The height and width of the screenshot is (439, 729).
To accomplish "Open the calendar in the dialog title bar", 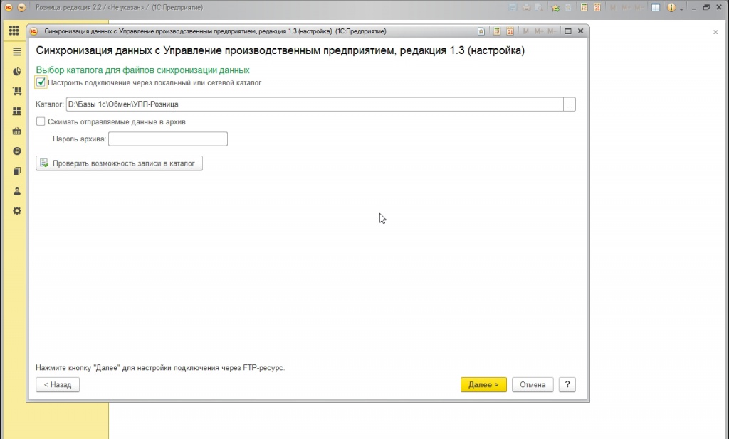I will coord(510,32).
